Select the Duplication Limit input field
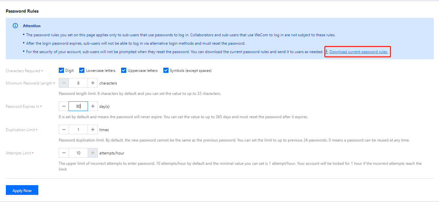 [78, 130]
